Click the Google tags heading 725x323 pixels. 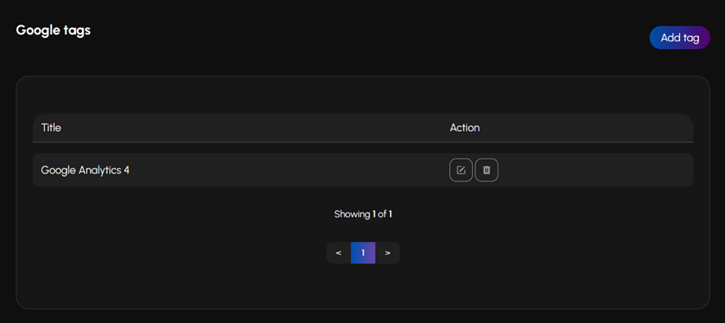(x=53, y=30)
